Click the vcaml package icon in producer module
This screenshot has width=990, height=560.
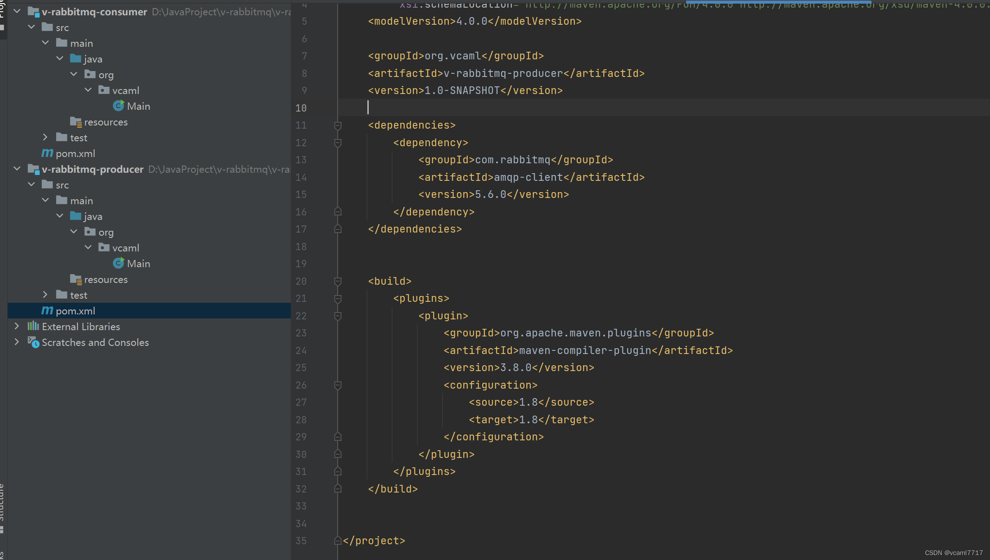pyautogui.click(x=104, y=247)
